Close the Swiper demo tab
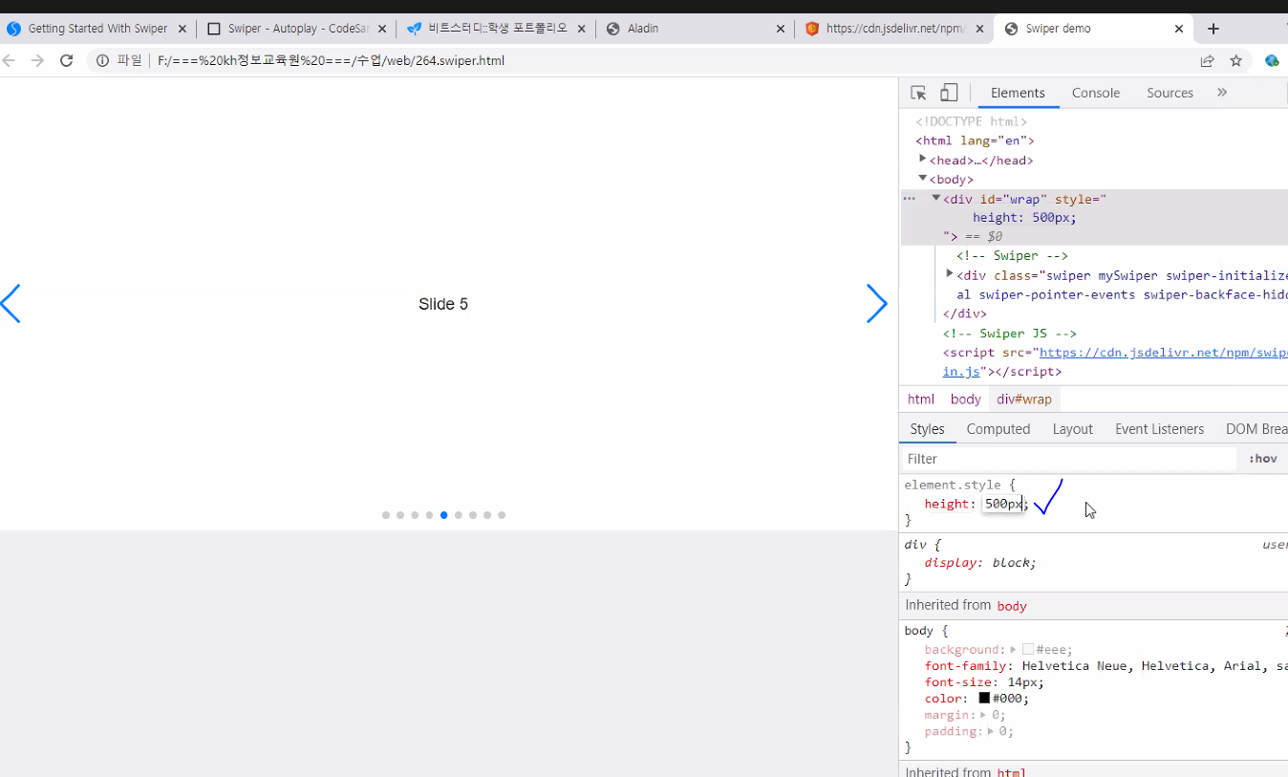 click(x=1179, y=29)
